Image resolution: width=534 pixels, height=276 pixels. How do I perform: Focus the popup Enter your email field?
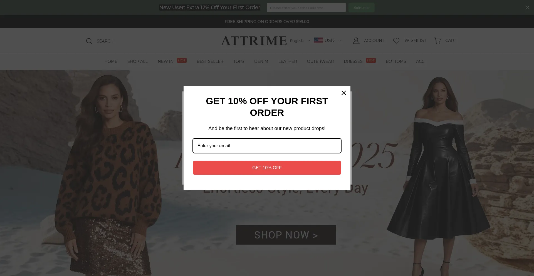[x=267, y=146]
